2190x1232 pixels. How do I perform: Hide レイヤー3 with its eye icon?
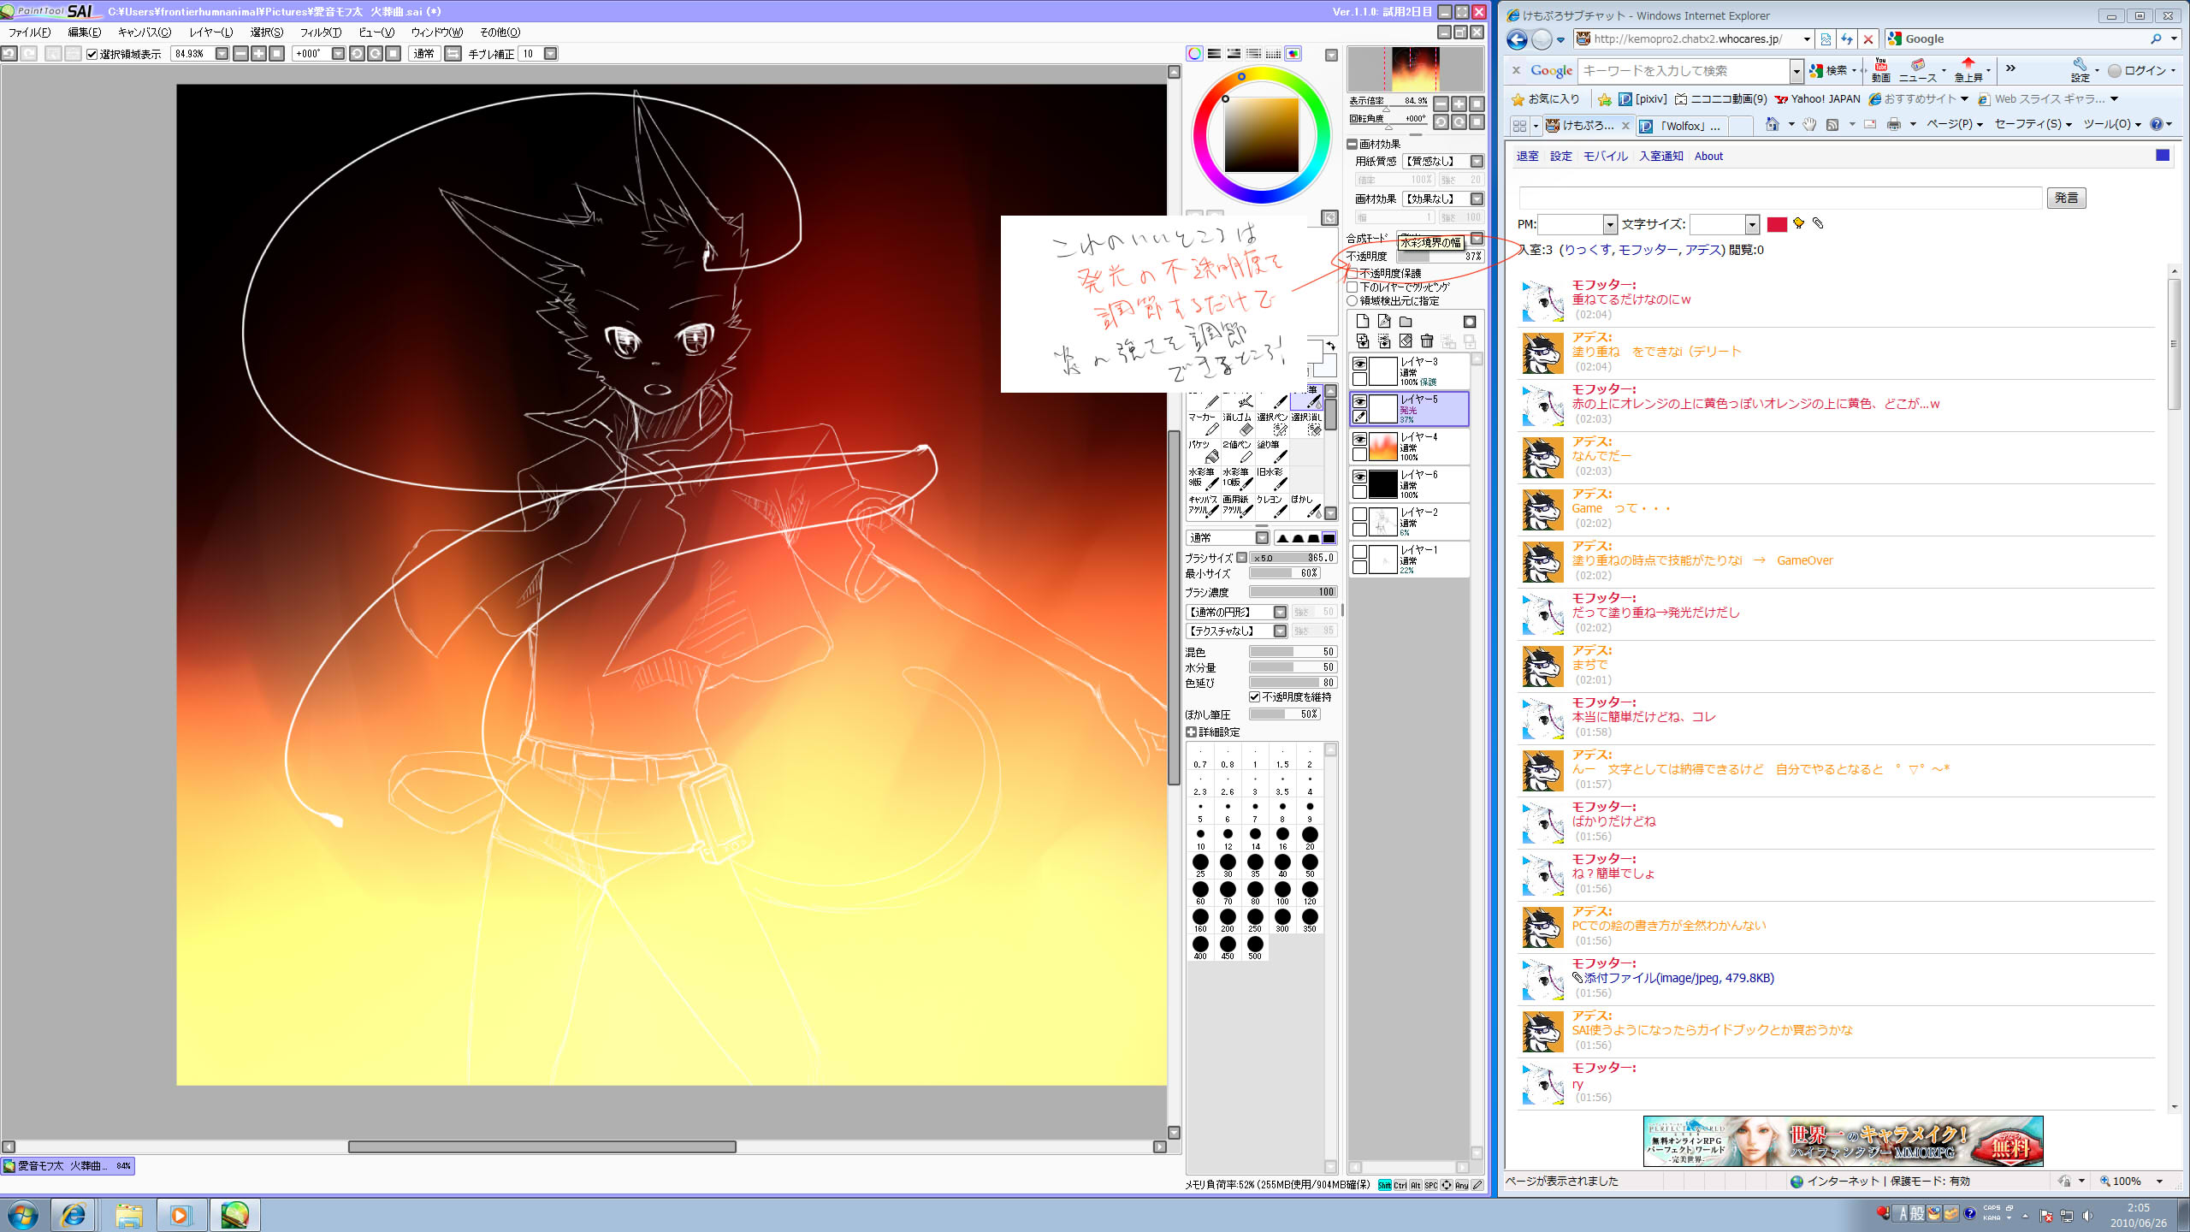click(1359, 364)
